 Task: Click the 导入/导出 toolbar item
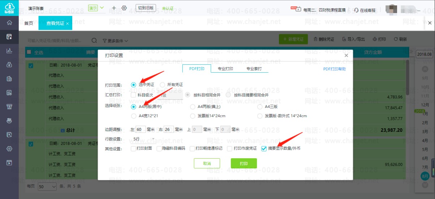353,39
